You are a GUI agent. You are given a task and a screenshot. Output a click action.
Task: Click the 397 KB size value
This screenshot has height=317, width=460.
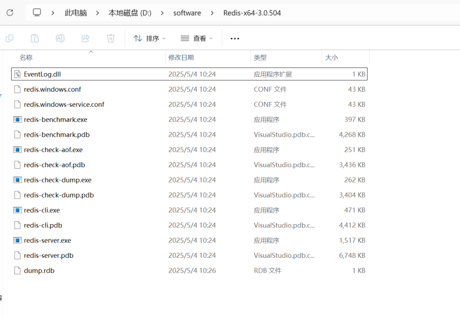[x=355, y=119]
